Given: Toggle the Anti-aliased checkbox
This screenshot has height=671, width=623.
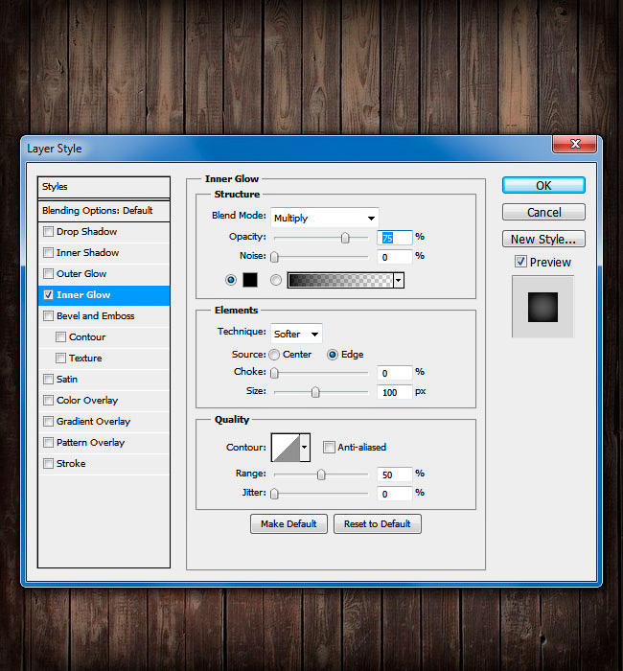Looking at the screenshot, I should 329,447.
